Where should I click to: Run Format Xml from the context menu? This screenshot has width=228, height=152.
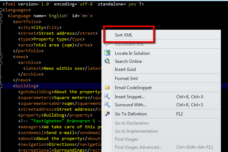coord(126,79)
